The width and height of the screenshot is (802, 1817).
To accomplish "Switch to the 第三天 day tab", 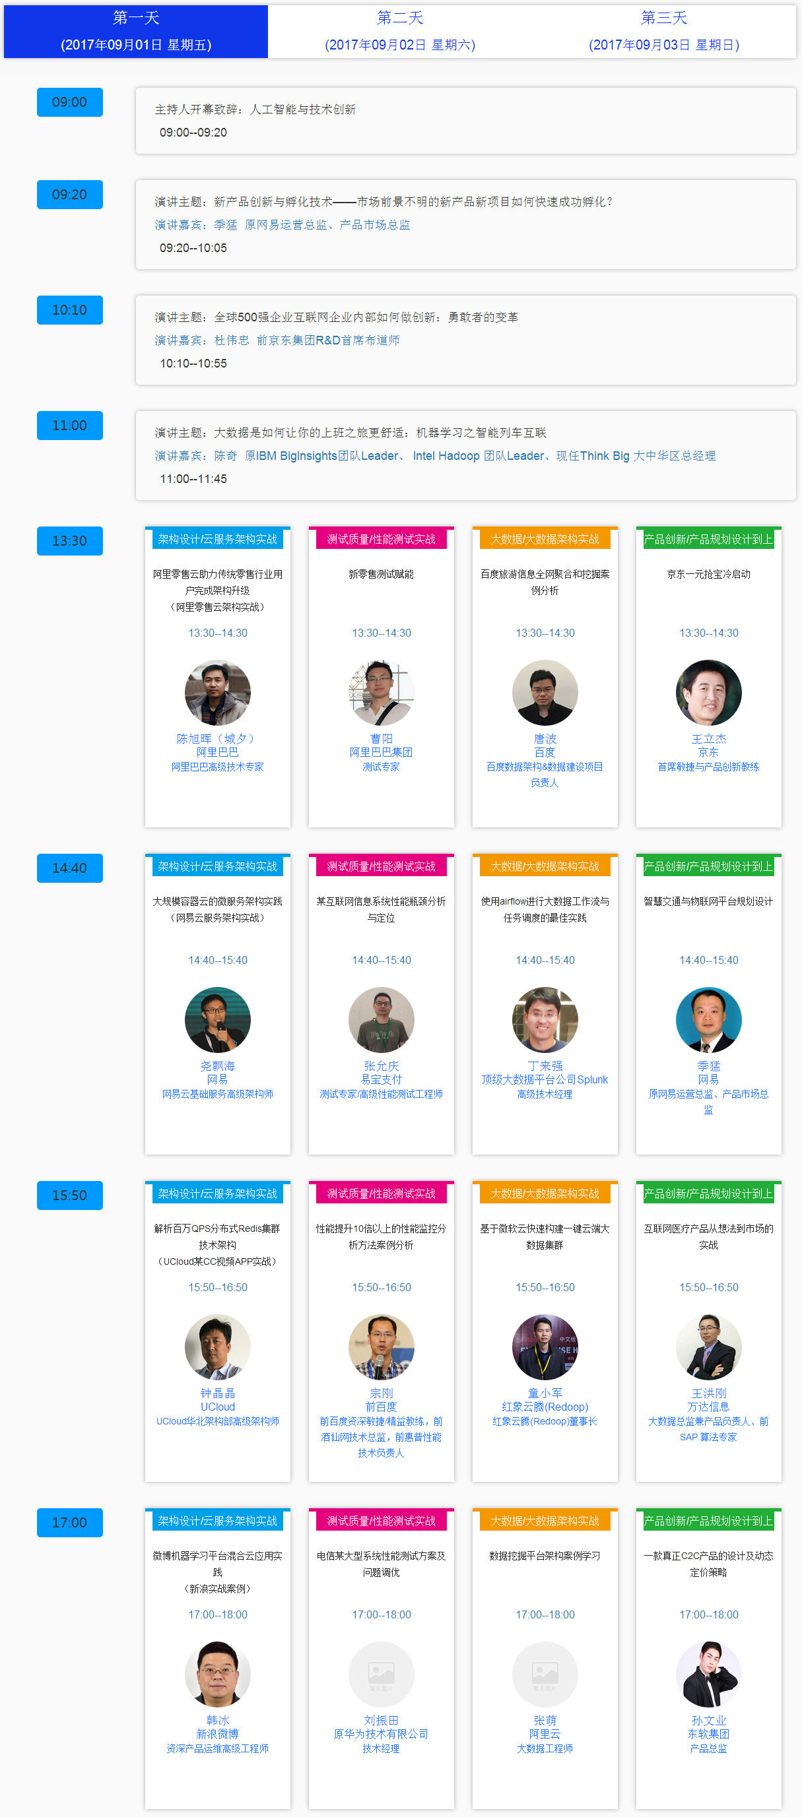I will point(664,31).
